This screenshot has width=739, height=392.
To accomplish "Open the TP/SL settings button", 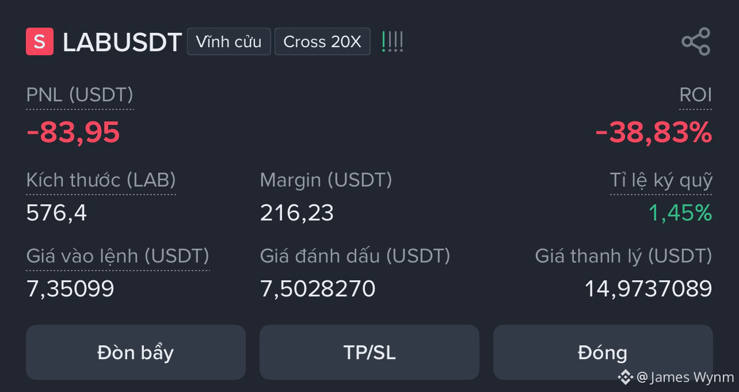I will (x=369, y=352).
